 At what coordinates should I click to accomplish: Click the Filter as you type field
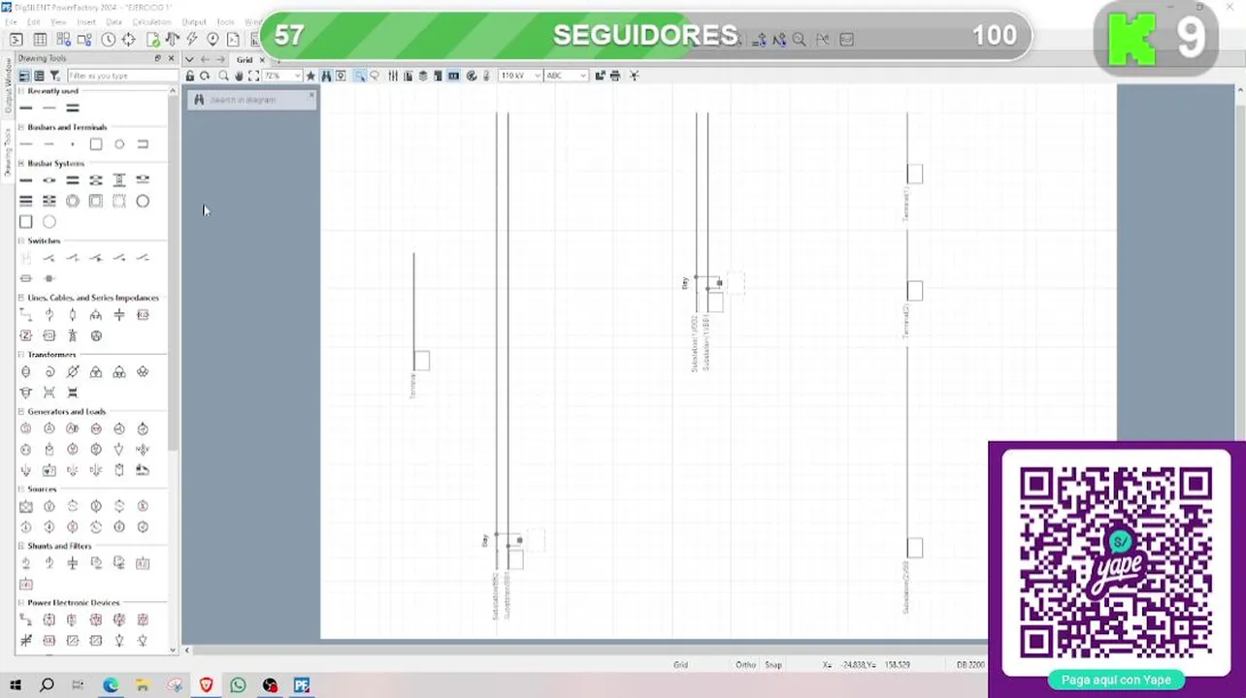click(x=121, y=76)
